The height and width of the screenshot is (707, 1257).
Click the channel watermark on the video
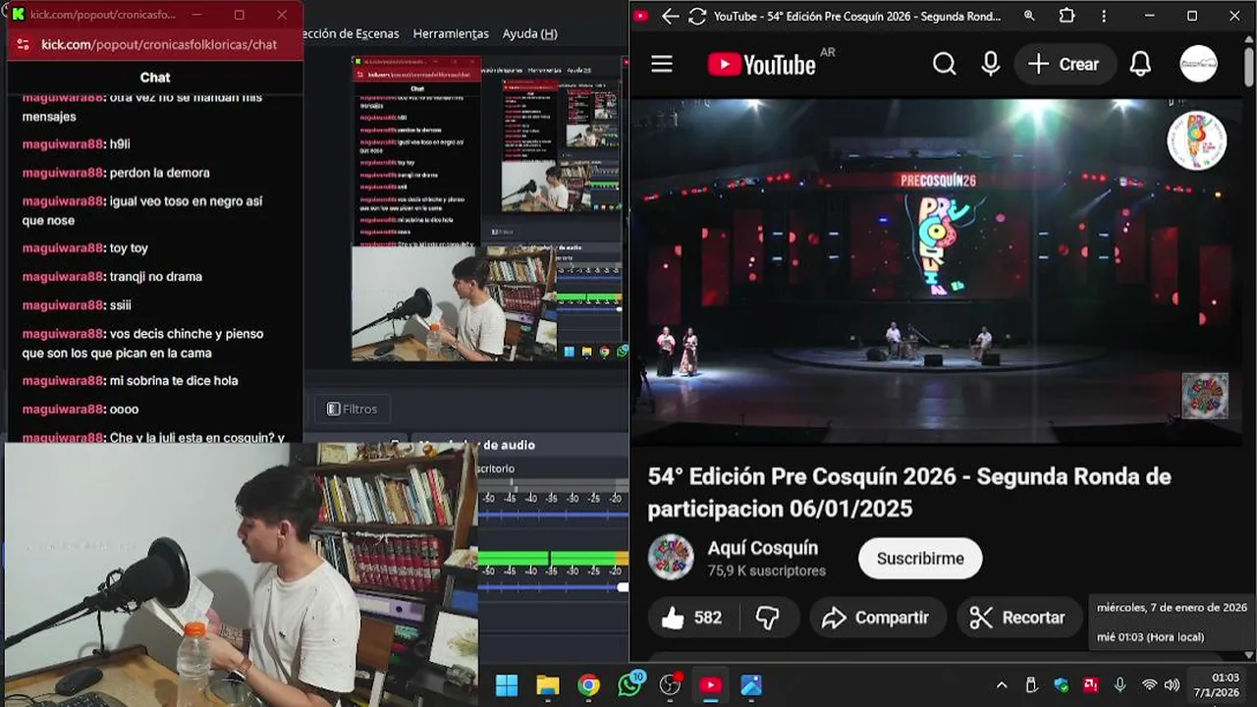(x=1204, y=396)
